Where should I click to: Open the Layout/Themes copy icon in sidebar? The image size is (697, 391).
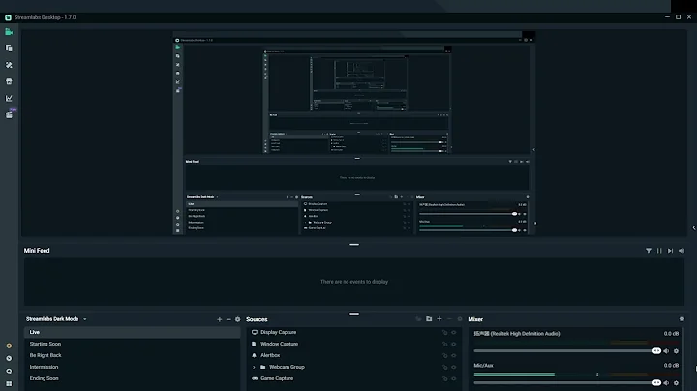coord(9,48)
